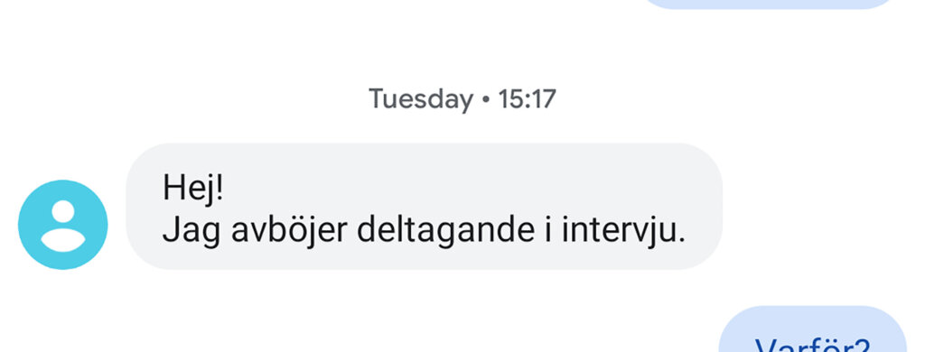This screenshot has width=925, height=352.
Task: Tap the word "Tuesday" in the timestamp
Action: coord(421,99)
